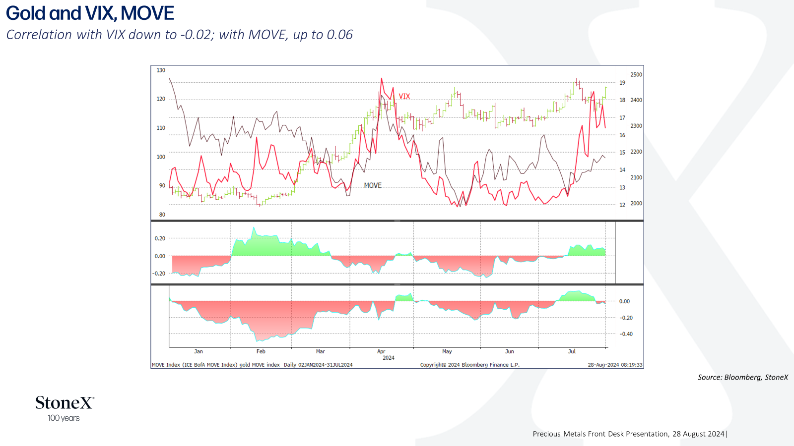Click the "MOVE" series label on the chart

(373, 185)
